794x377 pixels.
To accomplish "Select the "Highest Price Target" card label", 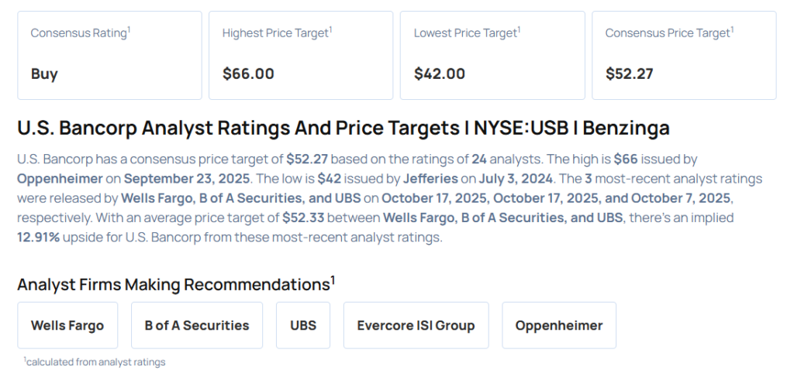I will (276, 33).
